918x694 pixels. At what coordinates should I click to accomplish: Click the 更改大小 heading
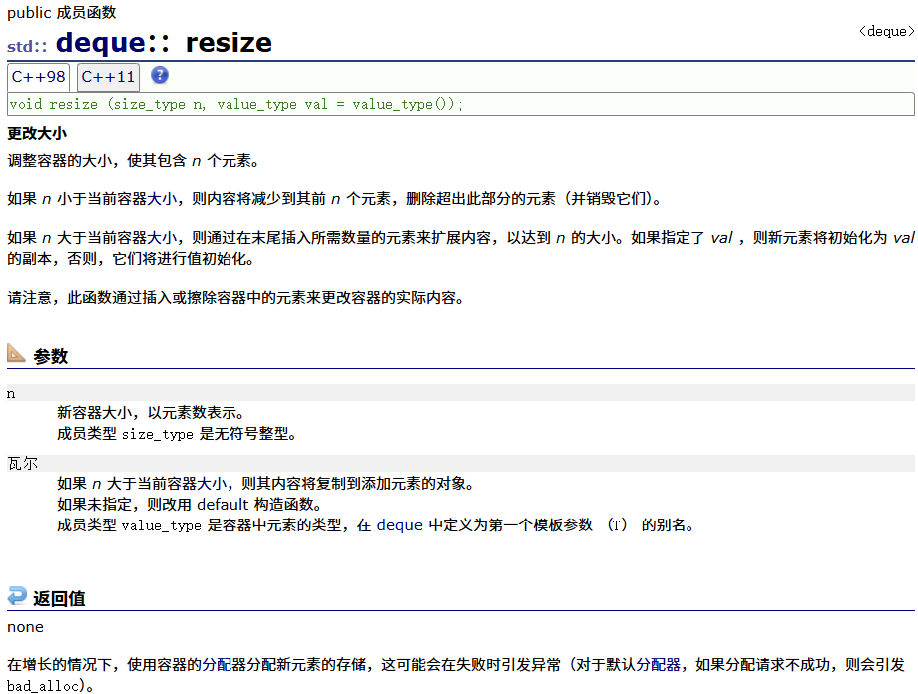point(37,134)
